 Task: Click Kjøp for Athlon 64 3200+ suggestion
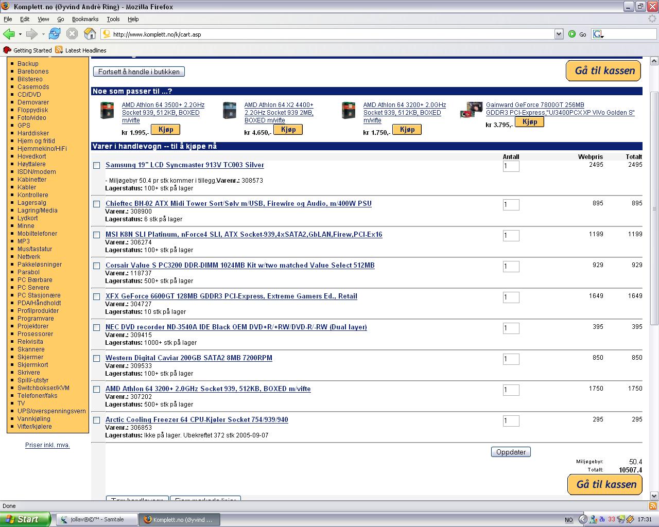(x=407, y=129)
